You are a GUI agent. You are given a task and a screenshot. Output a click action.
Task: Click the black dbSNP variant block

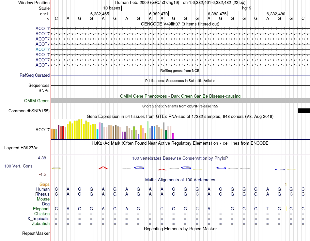point(304,111)
